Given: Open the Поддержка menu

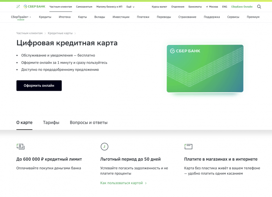Looking at the screenshot, I should click(212, 17).
